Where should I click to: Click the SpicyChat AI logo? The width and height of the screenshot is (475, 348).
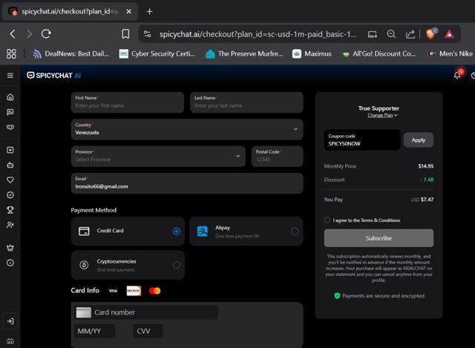point(54,76)
